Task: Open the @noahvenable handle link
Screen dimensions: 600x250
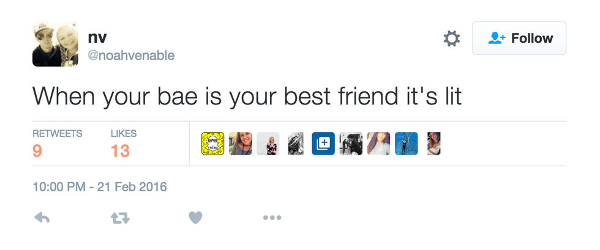Action: [132, 56]
